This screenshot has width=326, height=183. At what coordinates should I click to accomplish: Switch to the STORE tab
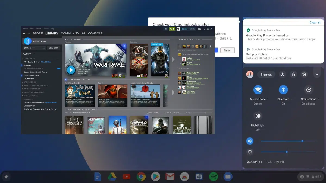coord(38,33)
